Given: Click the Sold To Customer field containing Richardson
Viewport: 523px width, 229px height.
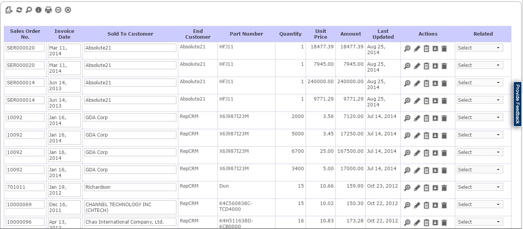Looking at the screenshot, I should [x=130, y=187].
